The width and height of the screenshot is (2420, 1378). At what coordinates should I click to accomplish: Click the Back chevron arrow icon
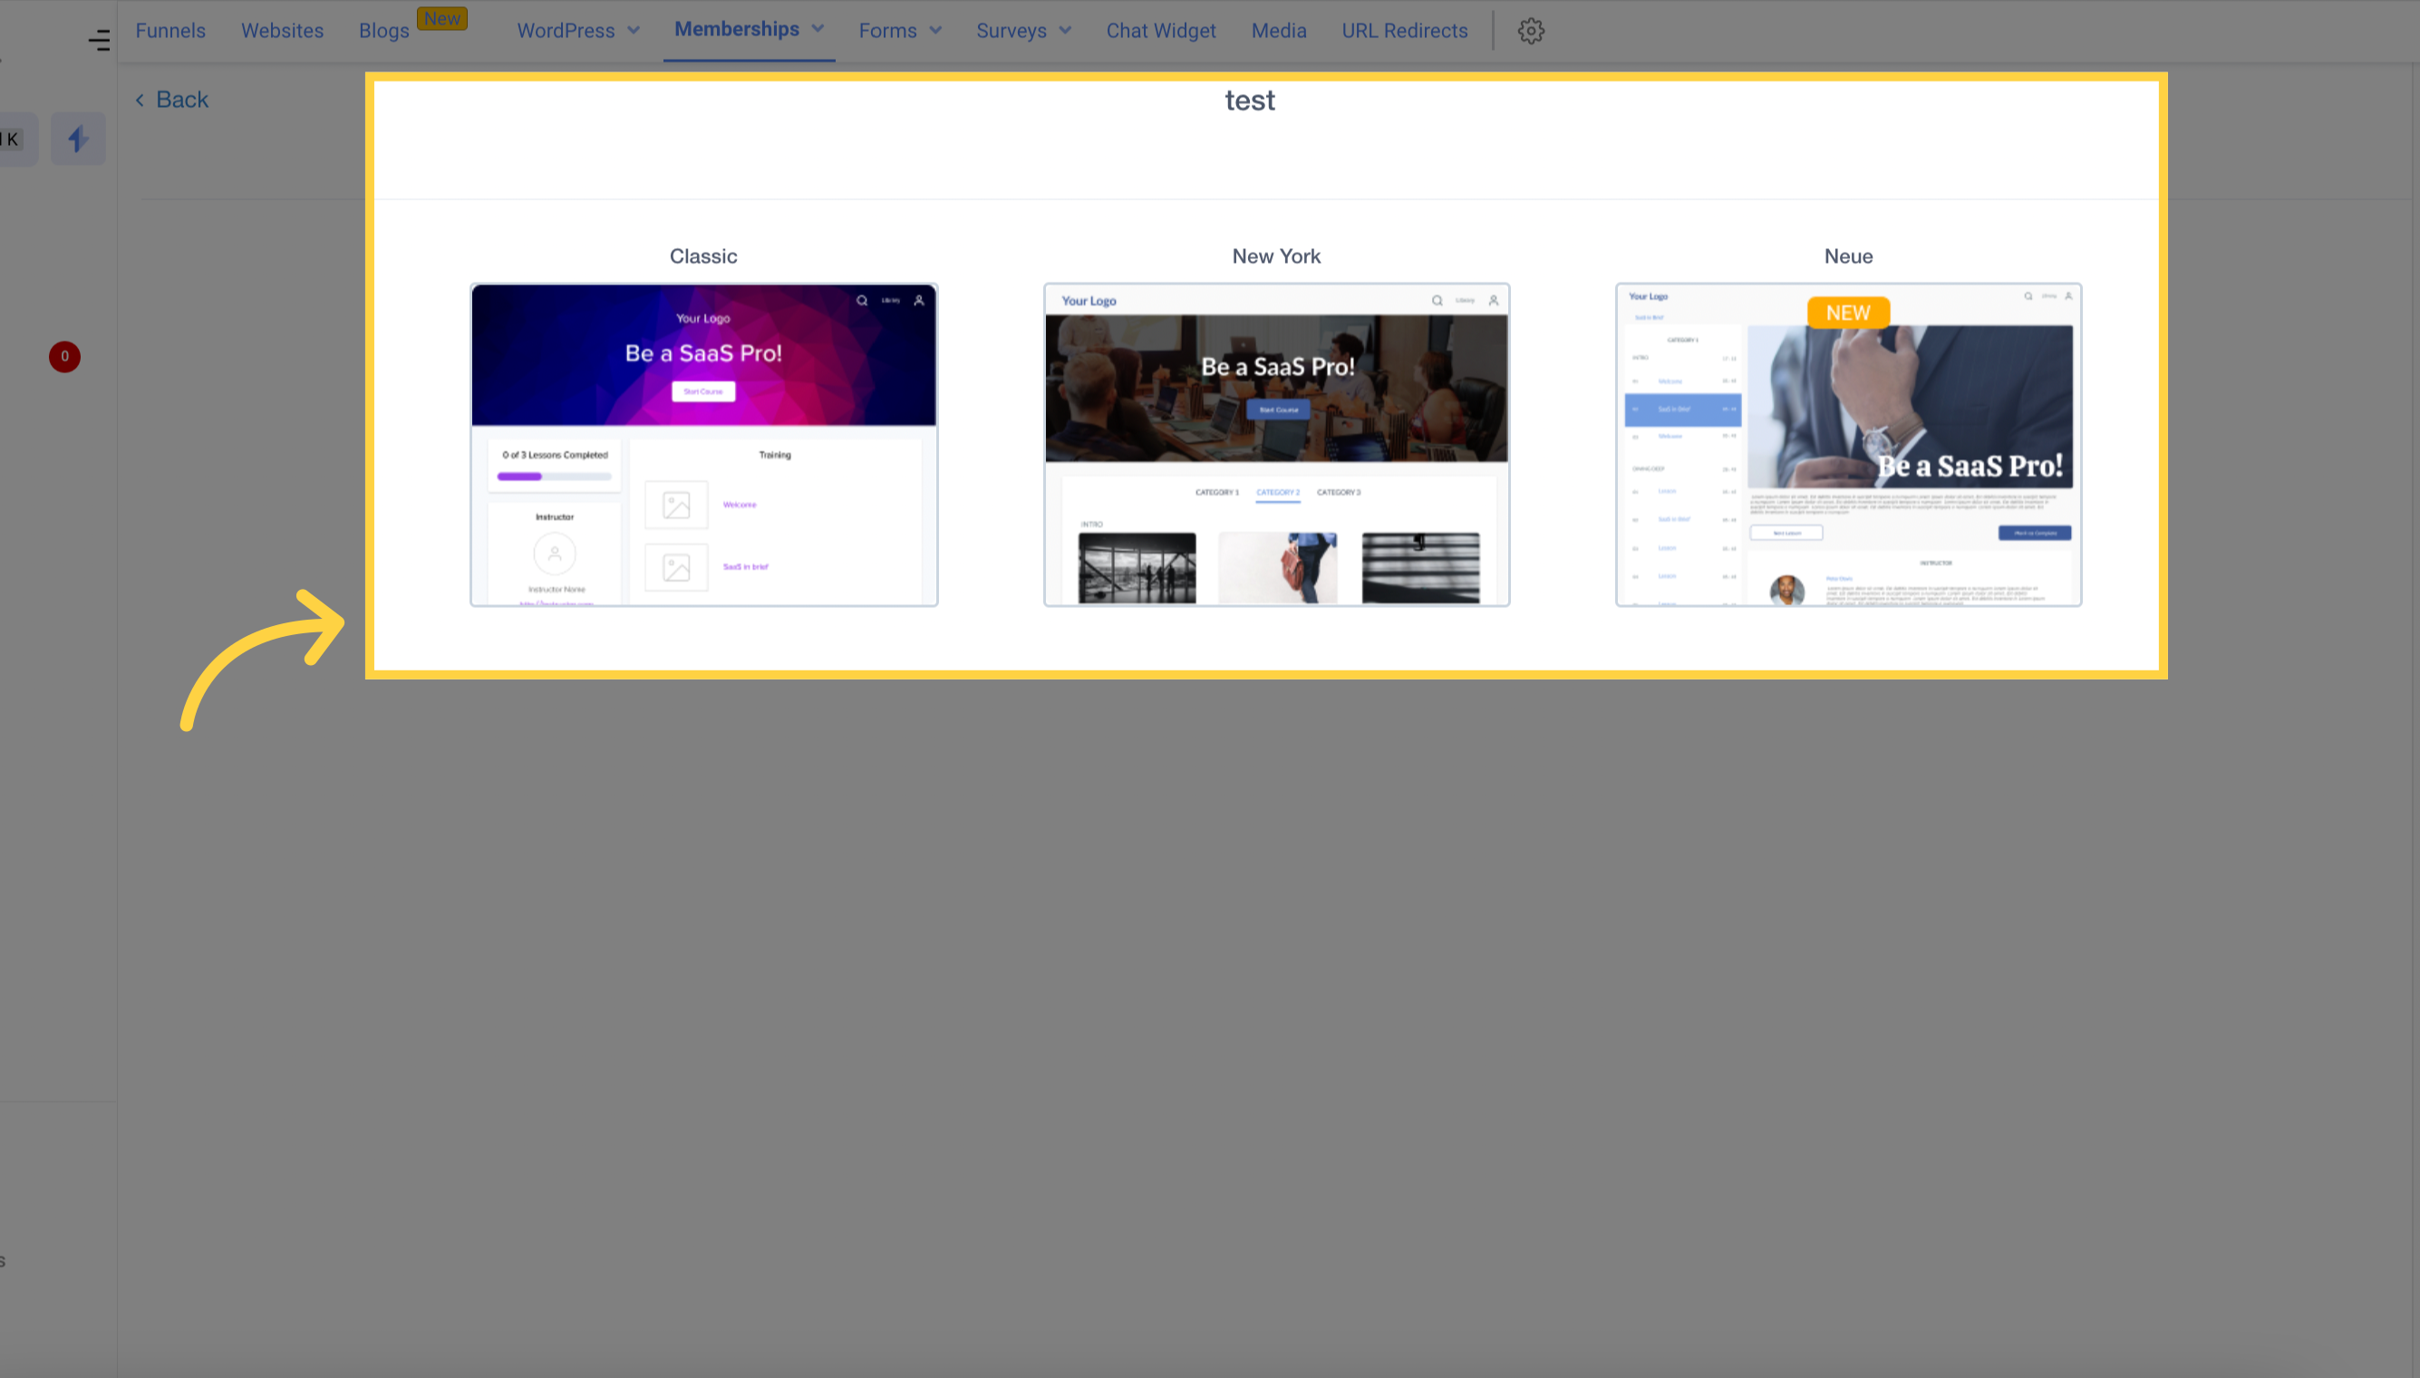pyautogui.click(x=140, y=101)
